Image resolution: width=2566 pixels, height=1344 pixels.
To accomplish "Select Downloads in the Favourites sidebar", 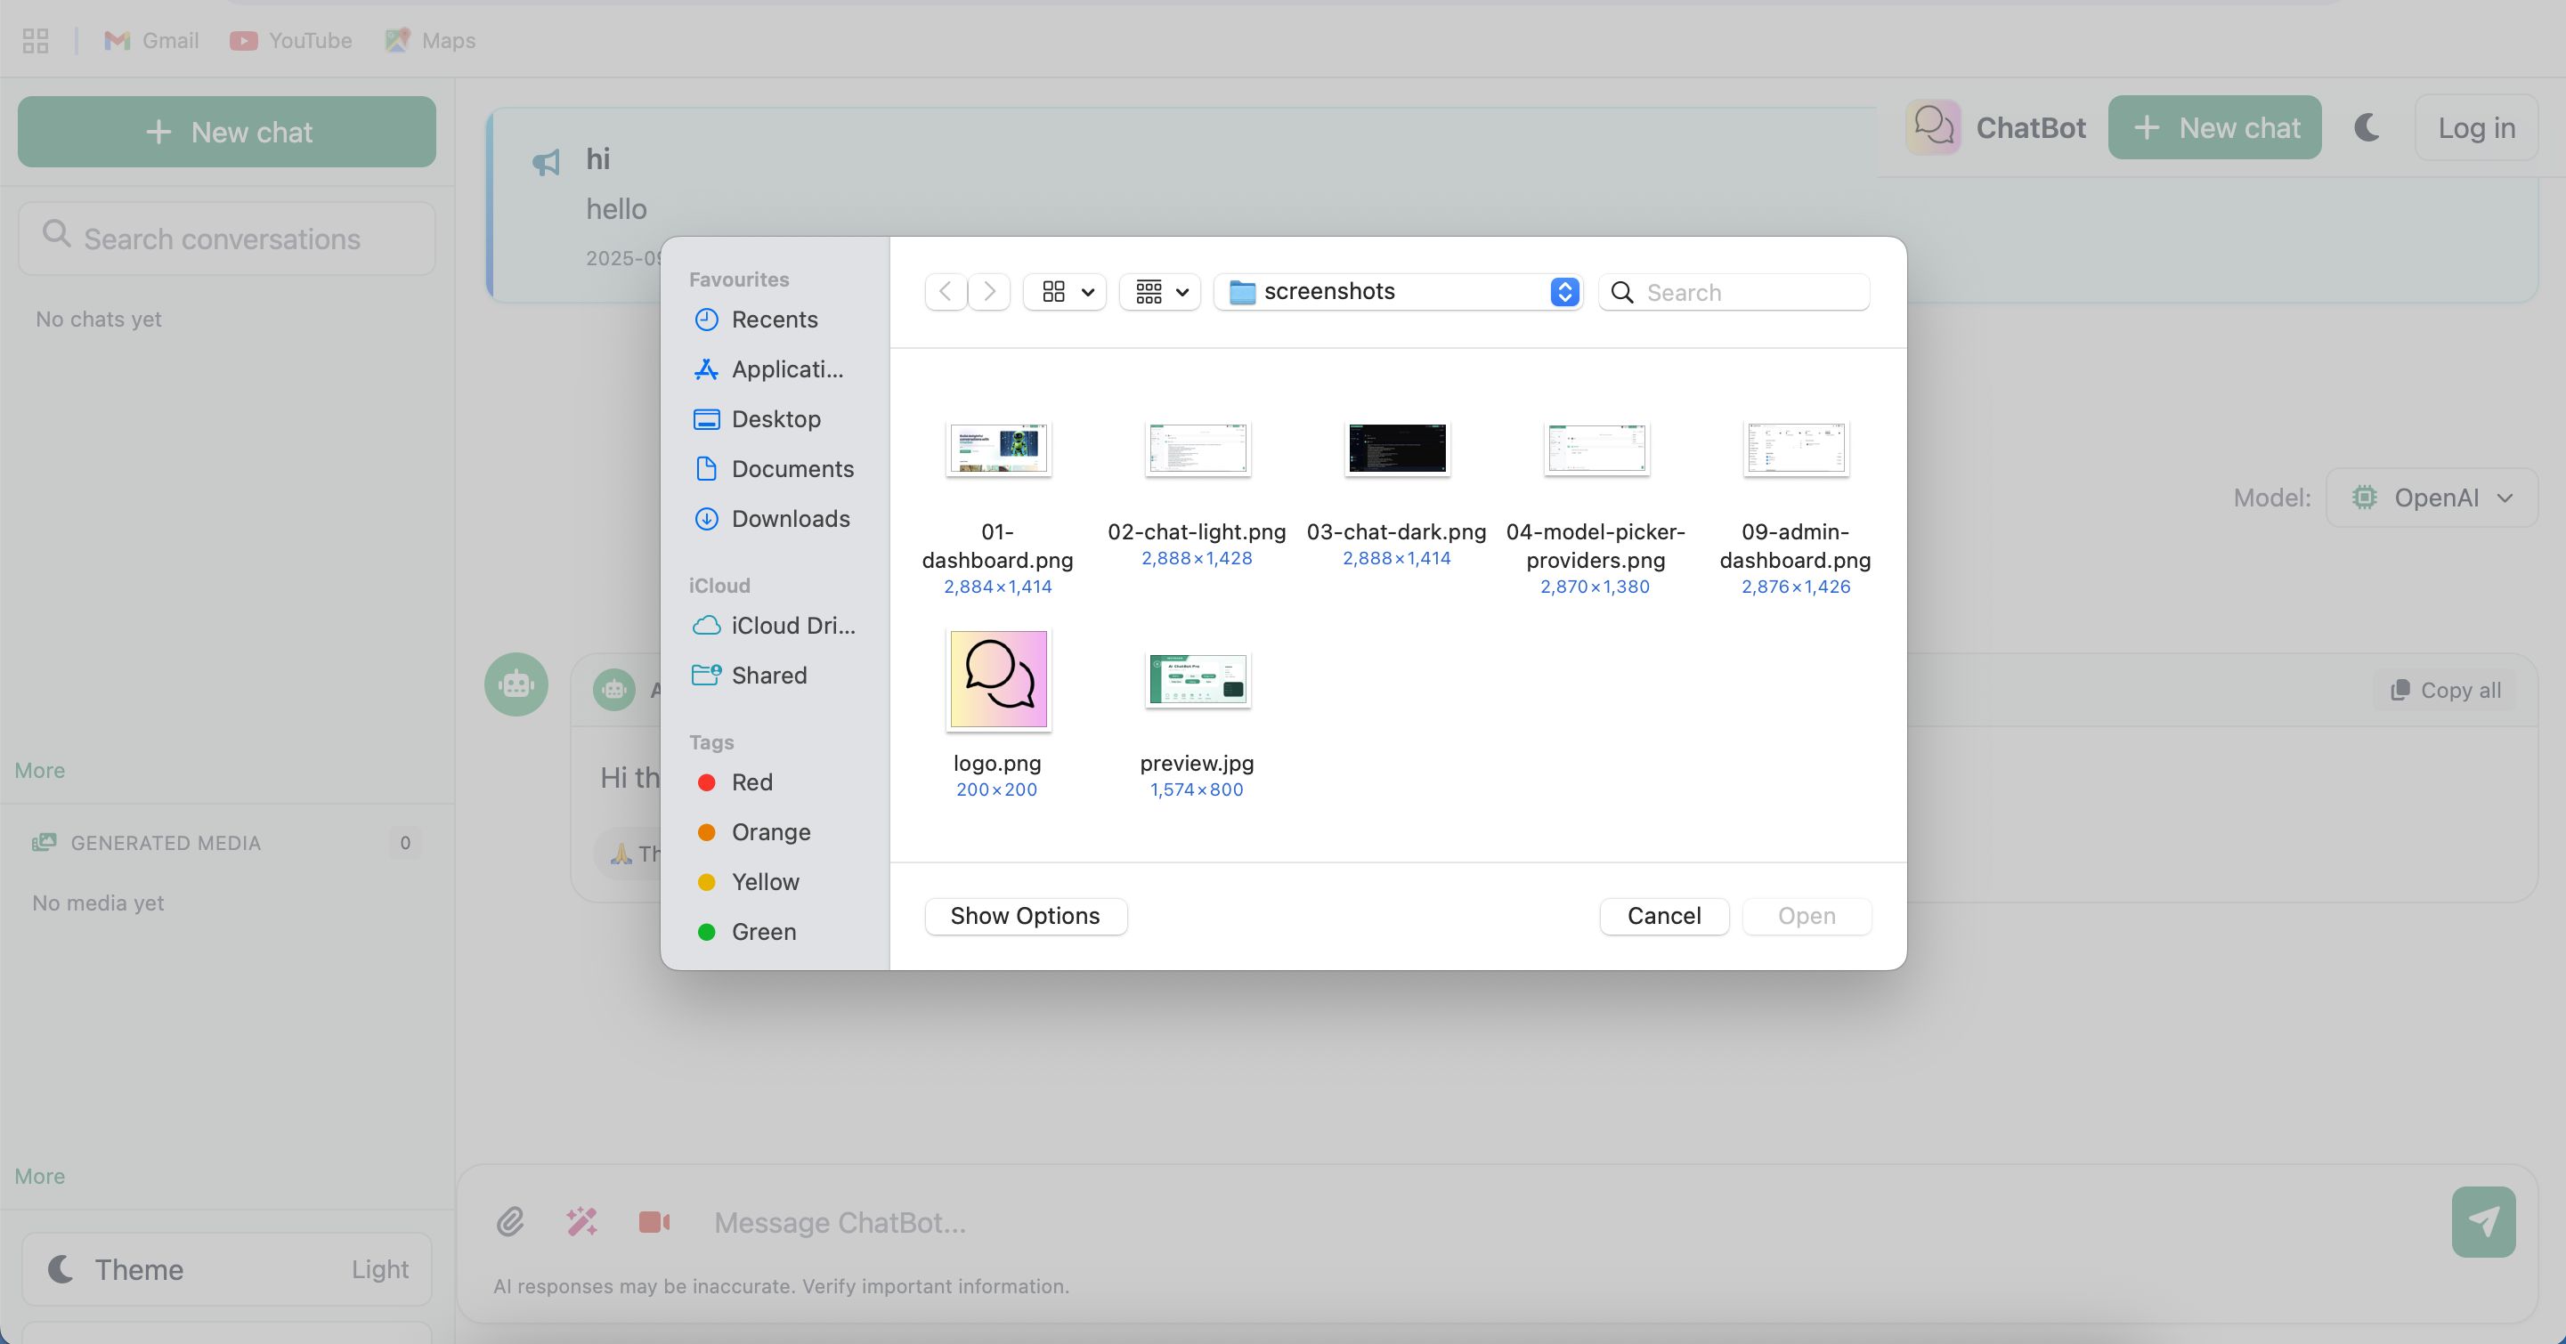I will point(790,519).
